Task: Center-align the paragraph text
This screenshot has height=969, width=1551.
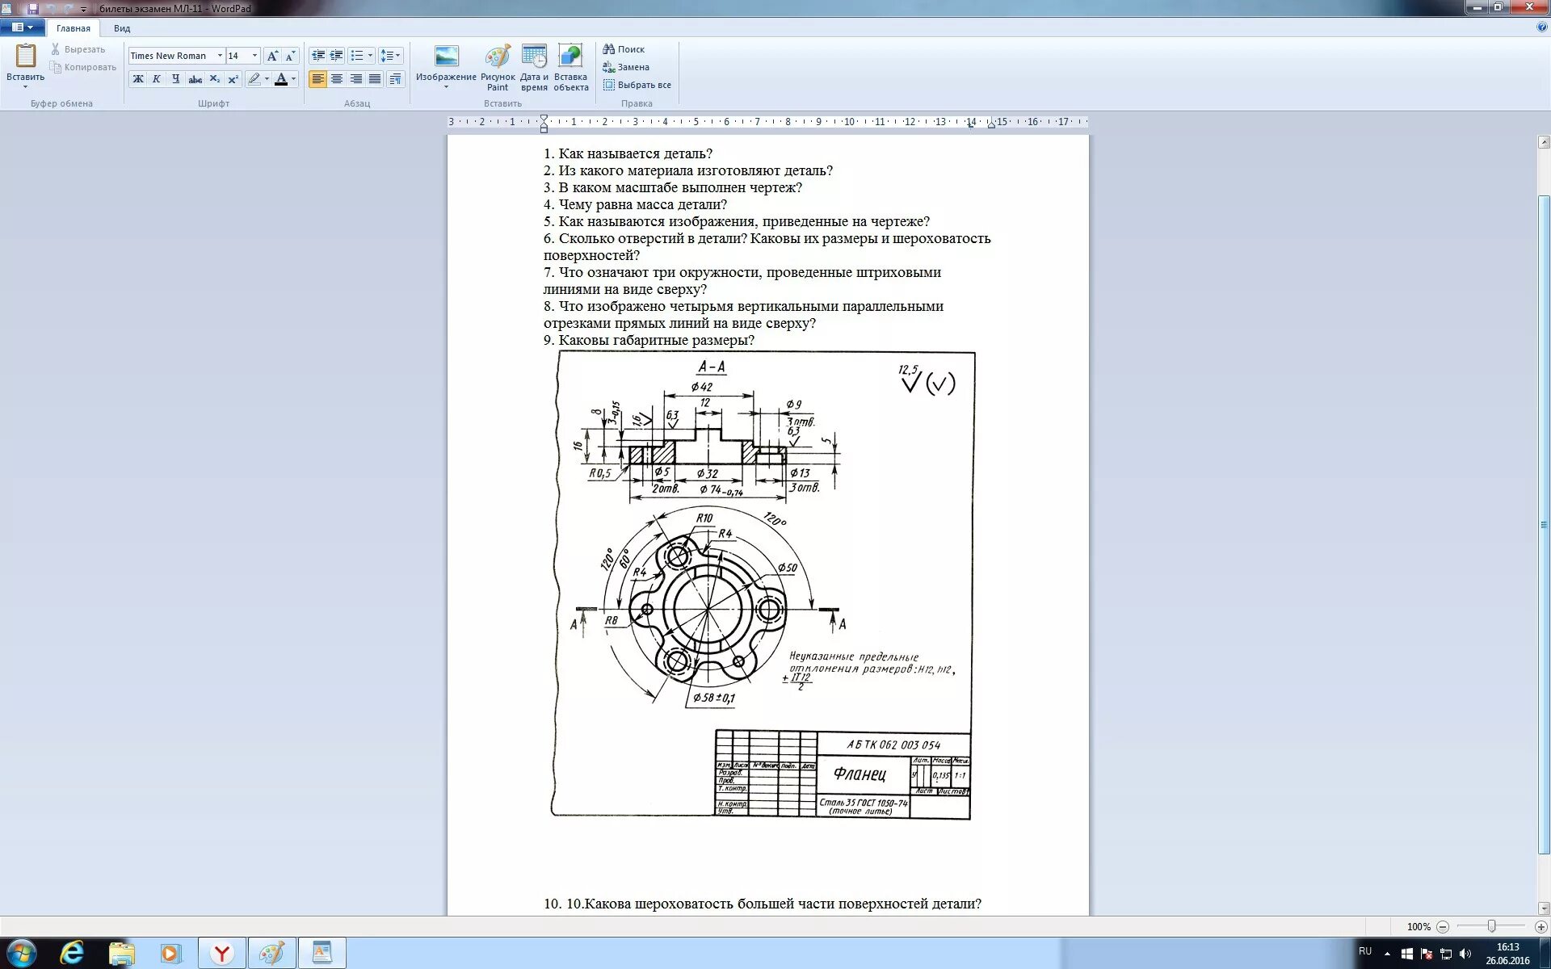Action: pos(337,79)
